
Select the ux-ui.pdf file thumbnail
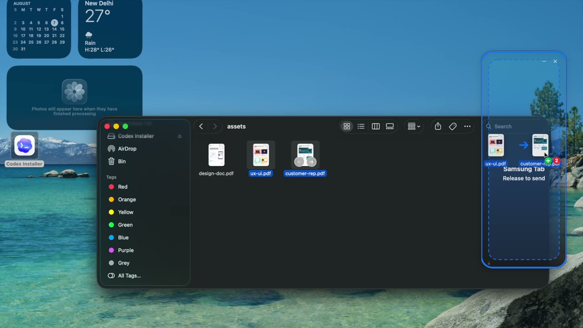tap(261, 155)
